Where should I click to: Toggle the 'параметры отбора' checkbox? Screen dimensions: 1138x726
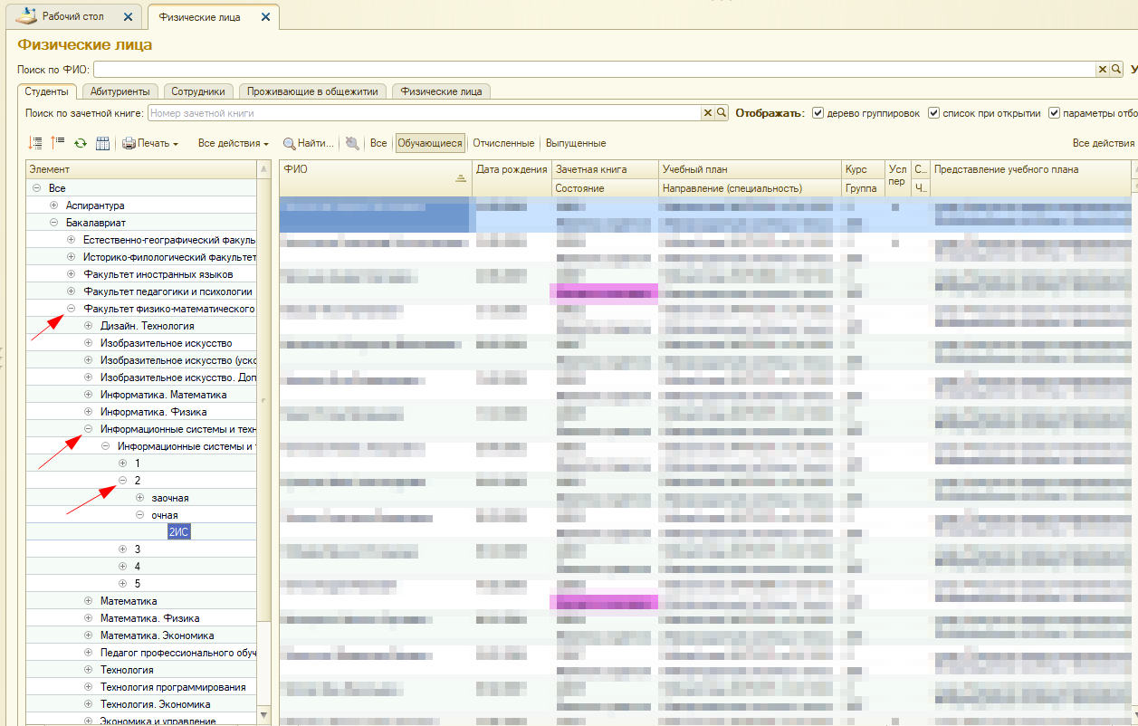1054,113
